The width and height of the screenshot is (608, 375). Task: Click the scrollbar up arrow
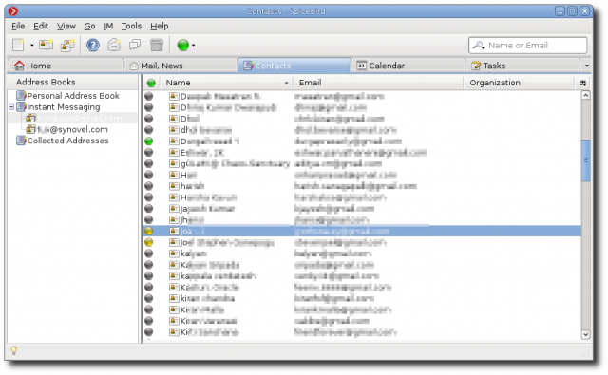pyautogui.click(x=585, y=95)
